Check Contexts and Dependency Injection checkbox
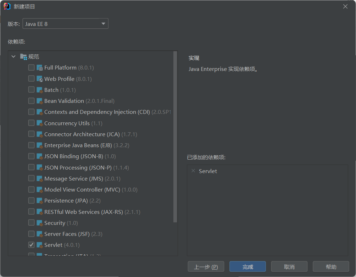Viewport: 356px width, 277px height. [31, 112]
